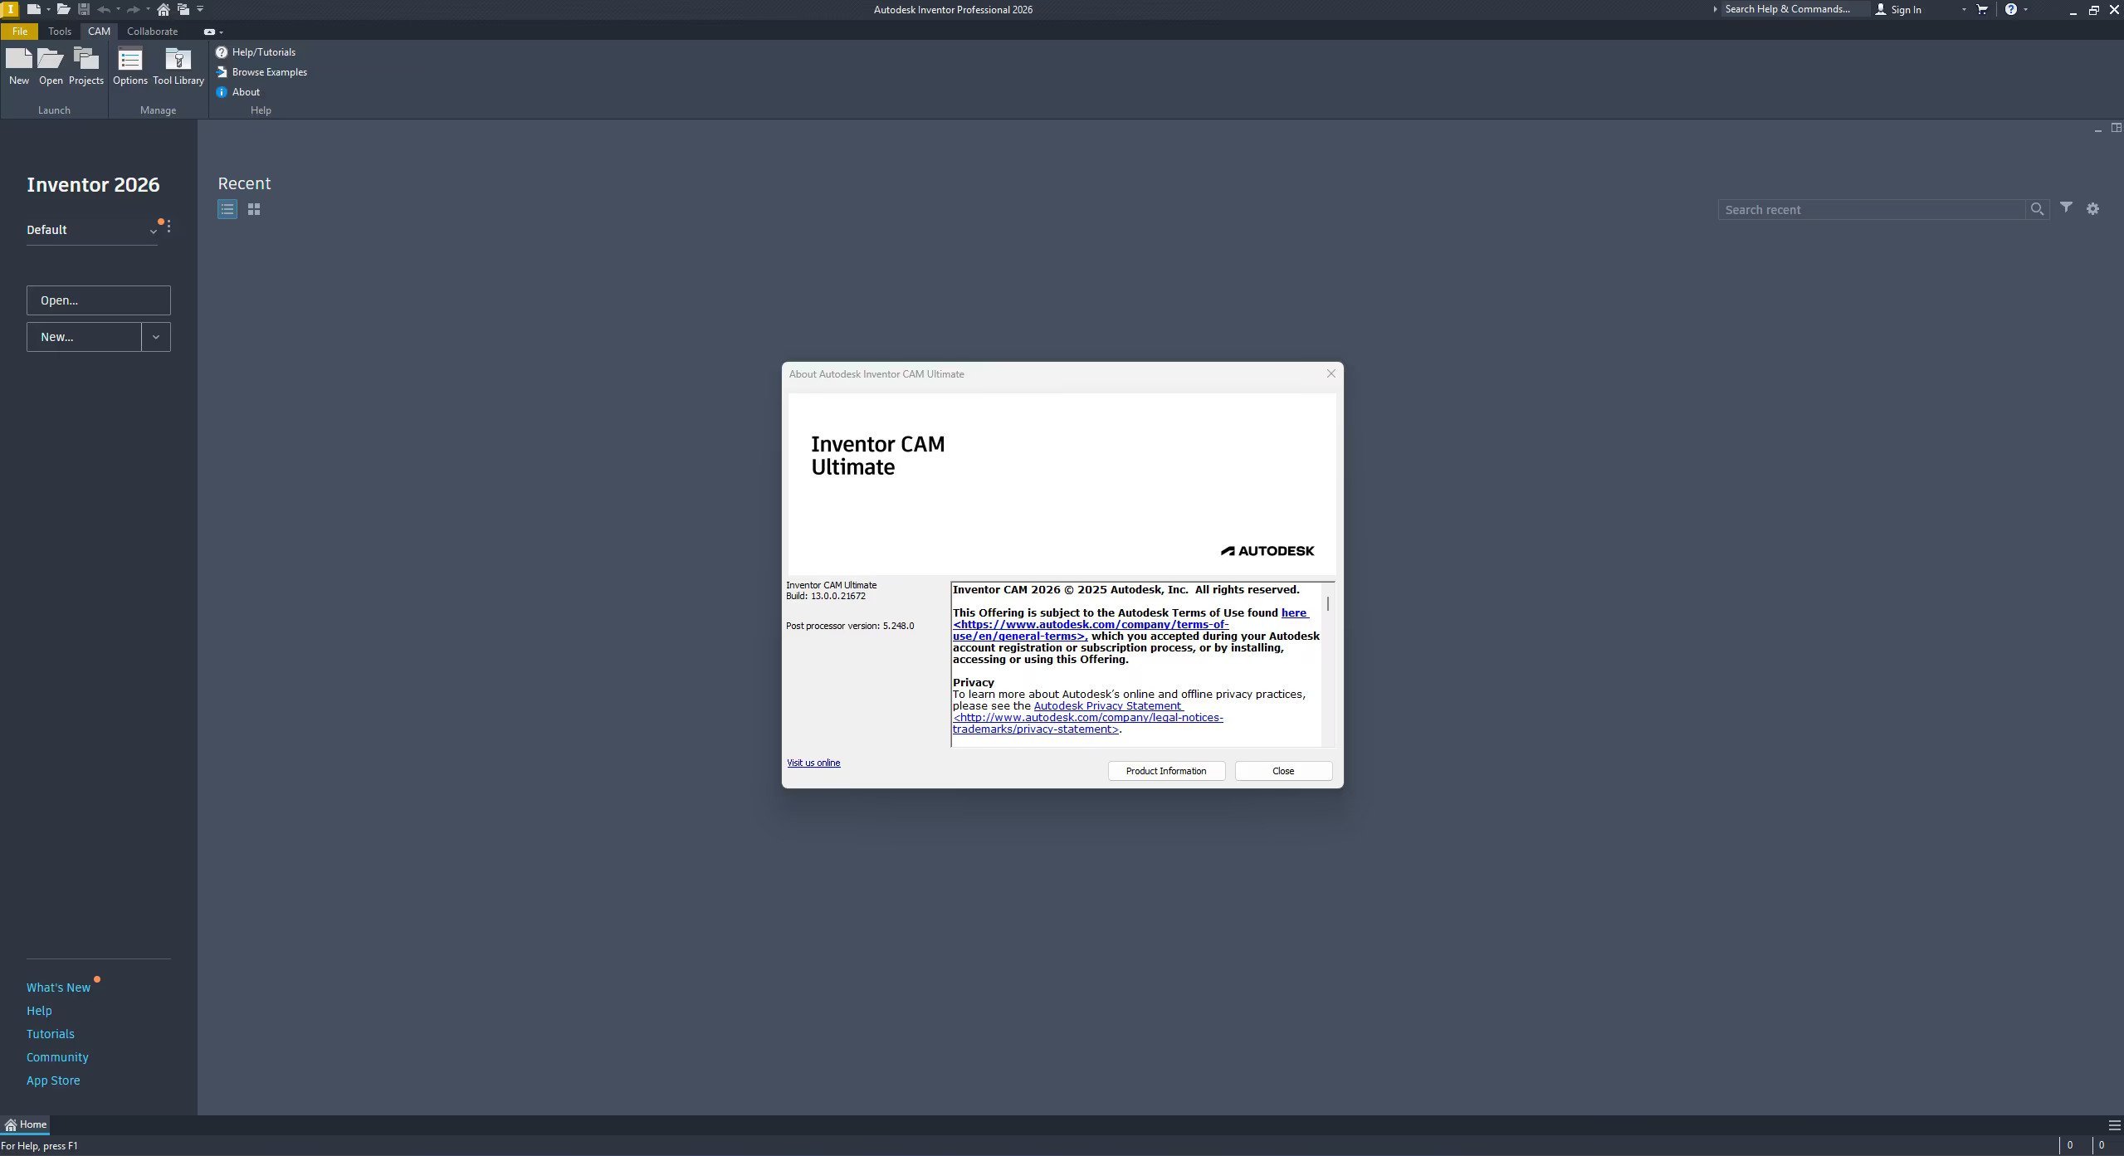The image size is (2124, 1156).
Task: Open CAM Options
Action: pyautogui.click(x=129, y=66)
